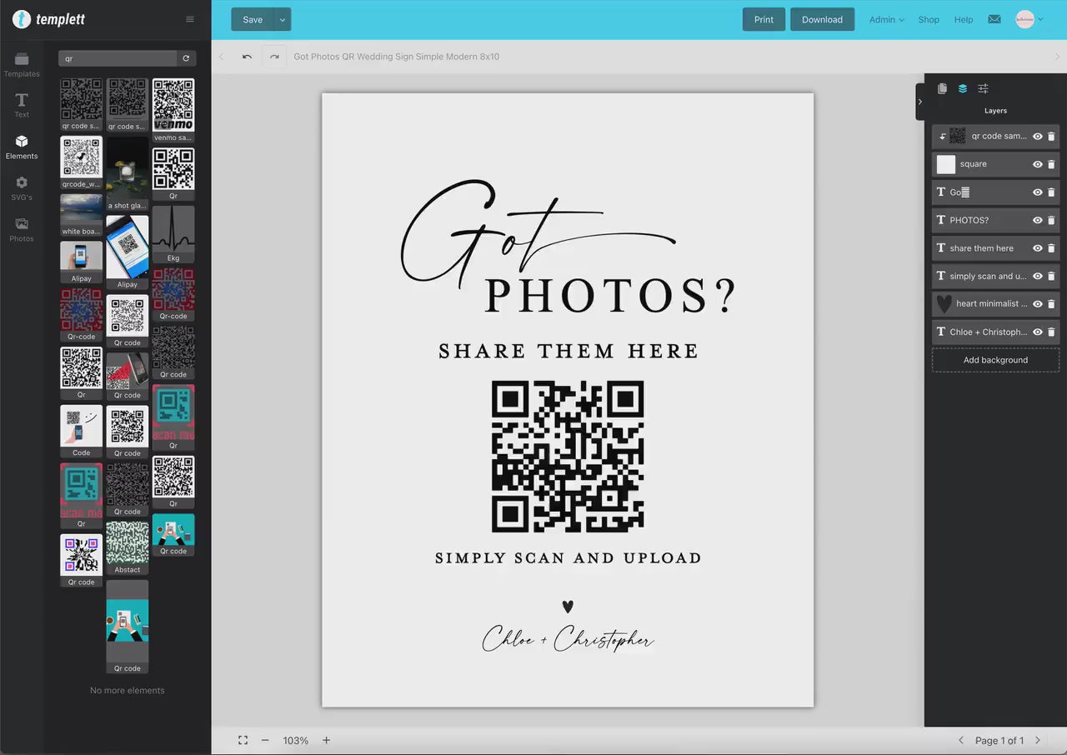Screen dimensions: 1067x755
Task: Open the SVG's sidebar panel
Action: (x=22, y=188)
